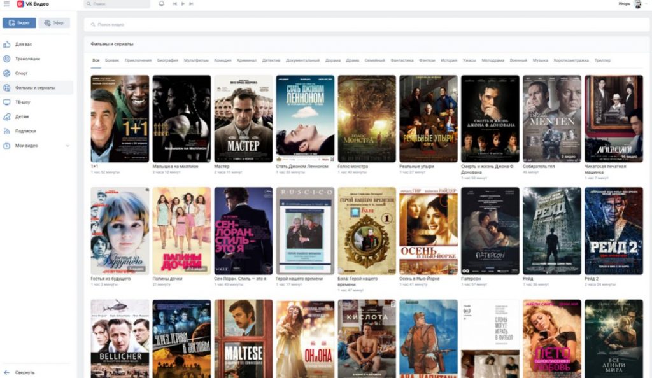Start playback with top bar play button
The width and height of the screenshot is (652, 378).
[183, 4]
